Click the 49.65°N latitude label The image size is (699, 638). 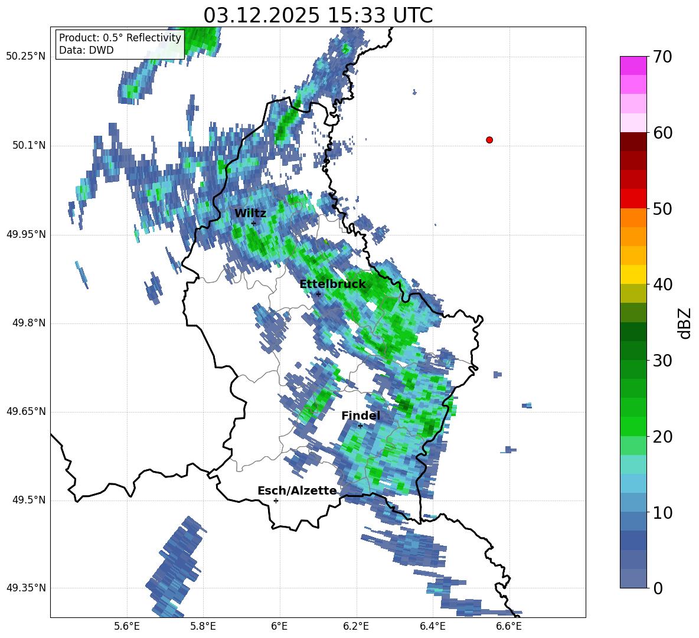[x=26, y=411]
